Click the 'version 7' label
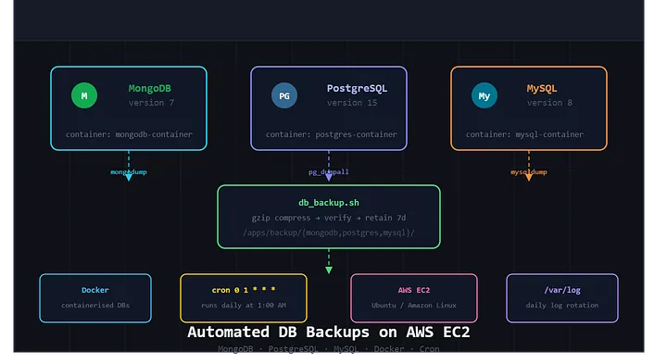This screenshot has height=364, width=667. (x=151, y=103)
